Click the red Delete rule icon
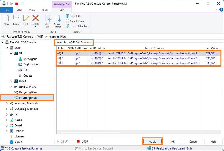This screenshot has width=224, height=151. coord(36,18)
